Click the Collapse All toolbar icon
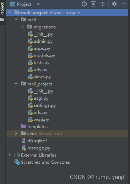Viewport: 130px width, 184px height. [103, 4]
